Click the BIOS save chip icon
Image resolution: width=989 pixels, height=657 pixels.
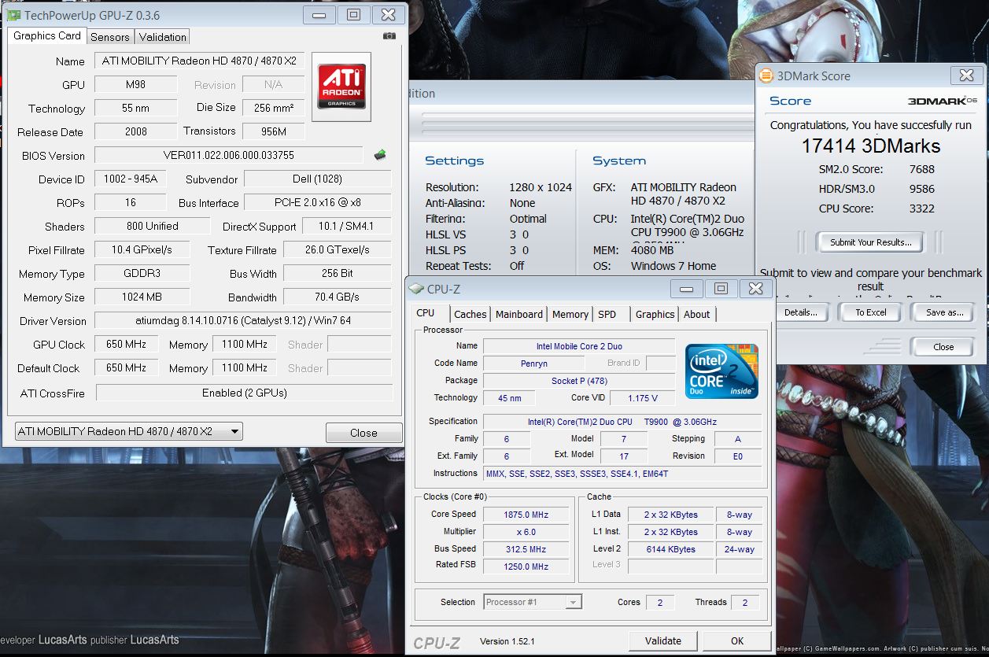[380, 155]
